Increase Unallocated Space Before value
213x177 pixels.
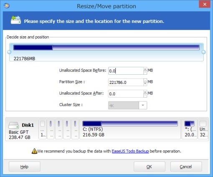[x=145, y=69]
